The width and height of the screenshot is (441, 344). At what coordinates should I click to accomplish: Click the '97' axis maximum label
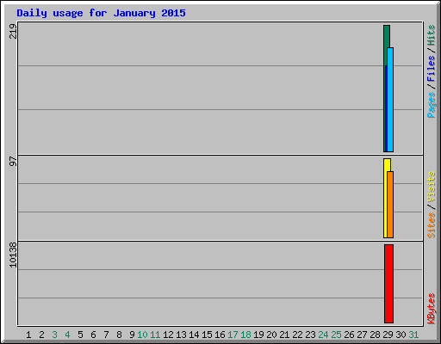(x=13, y=161)
